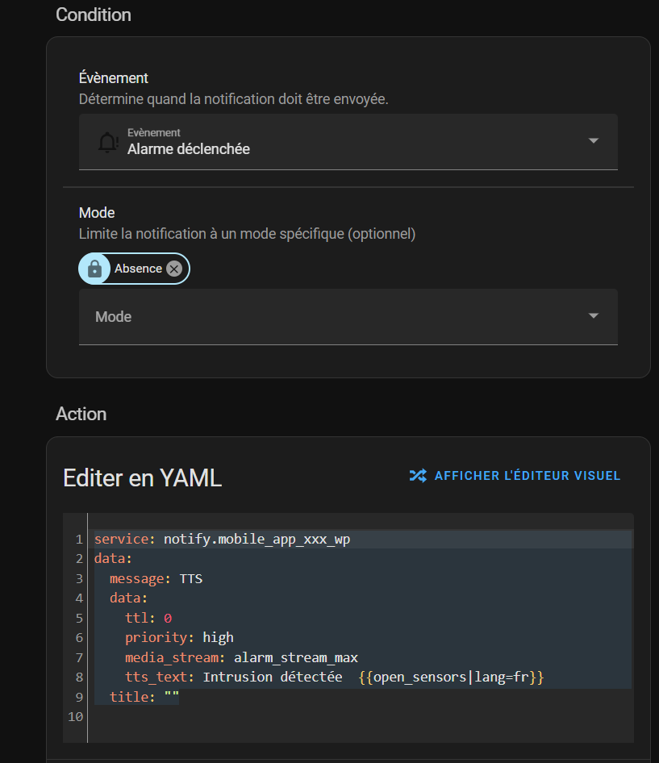Click the open_sensors template expression
The width and height of the screenshot is (659, 763).
pyautogui.click(x=451, y=677)
